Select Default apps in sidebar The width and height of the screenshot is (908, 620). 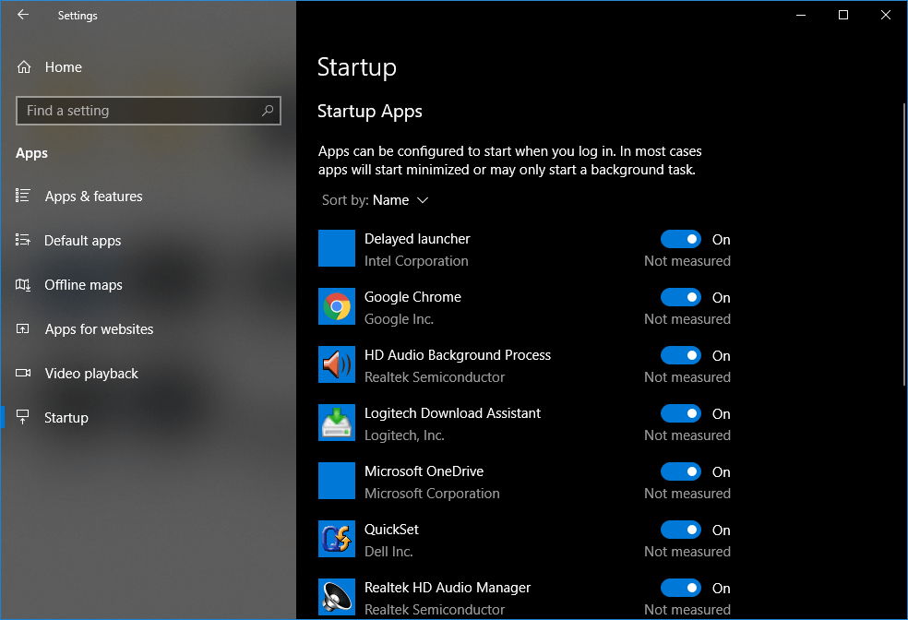82,241
